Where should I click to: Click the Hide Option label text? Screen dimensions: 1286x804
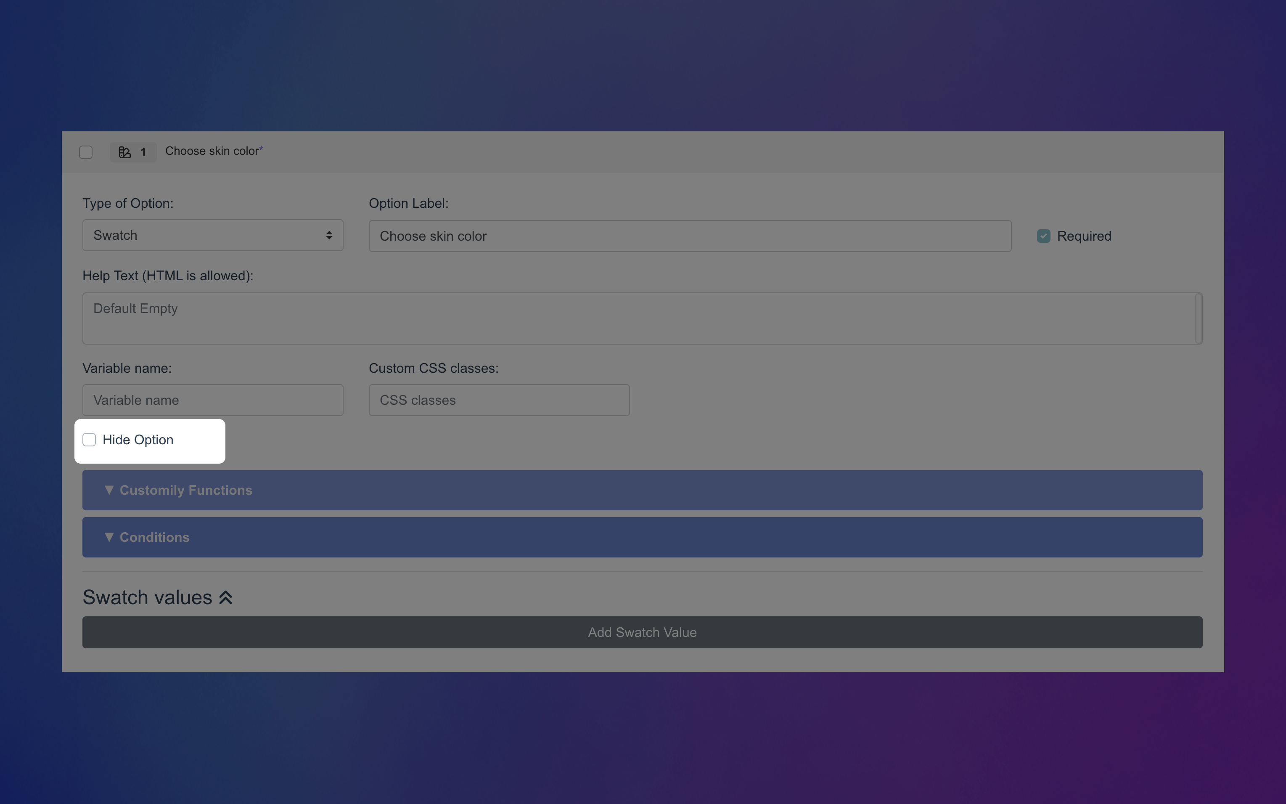point(138,440)
